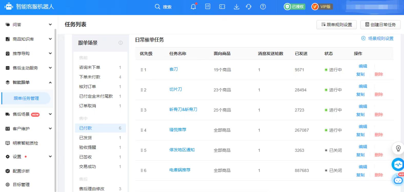
Task: Open notifications bell icon
Action: 193,7
